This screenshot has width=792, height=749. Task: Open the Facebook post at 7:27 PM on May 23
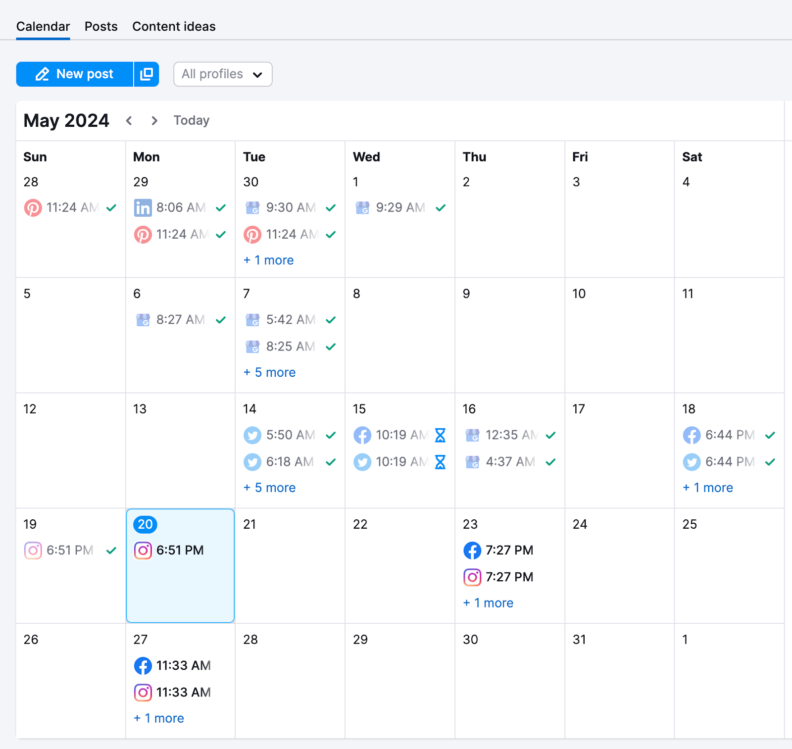[498, 550]
